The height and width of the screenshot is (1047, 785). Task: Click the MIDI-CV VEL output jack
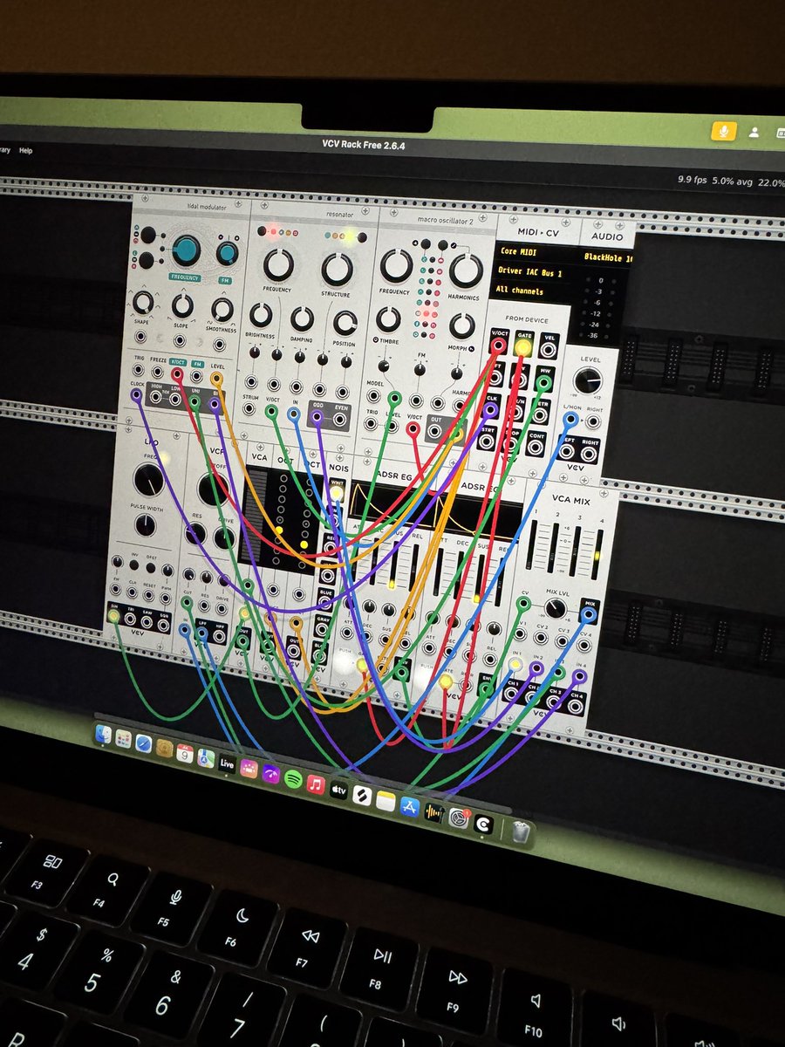pos(548,350)
